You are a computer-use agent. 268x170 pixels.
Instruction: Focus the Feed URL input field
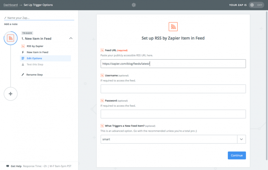(173, 64)
